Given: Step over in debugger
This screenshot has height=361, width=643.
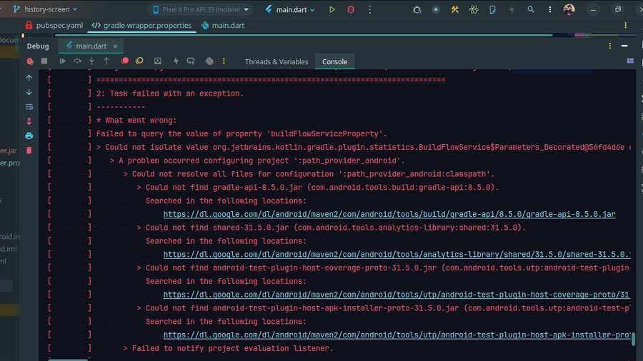Looking at the screenshot, I should click(77, 61).
